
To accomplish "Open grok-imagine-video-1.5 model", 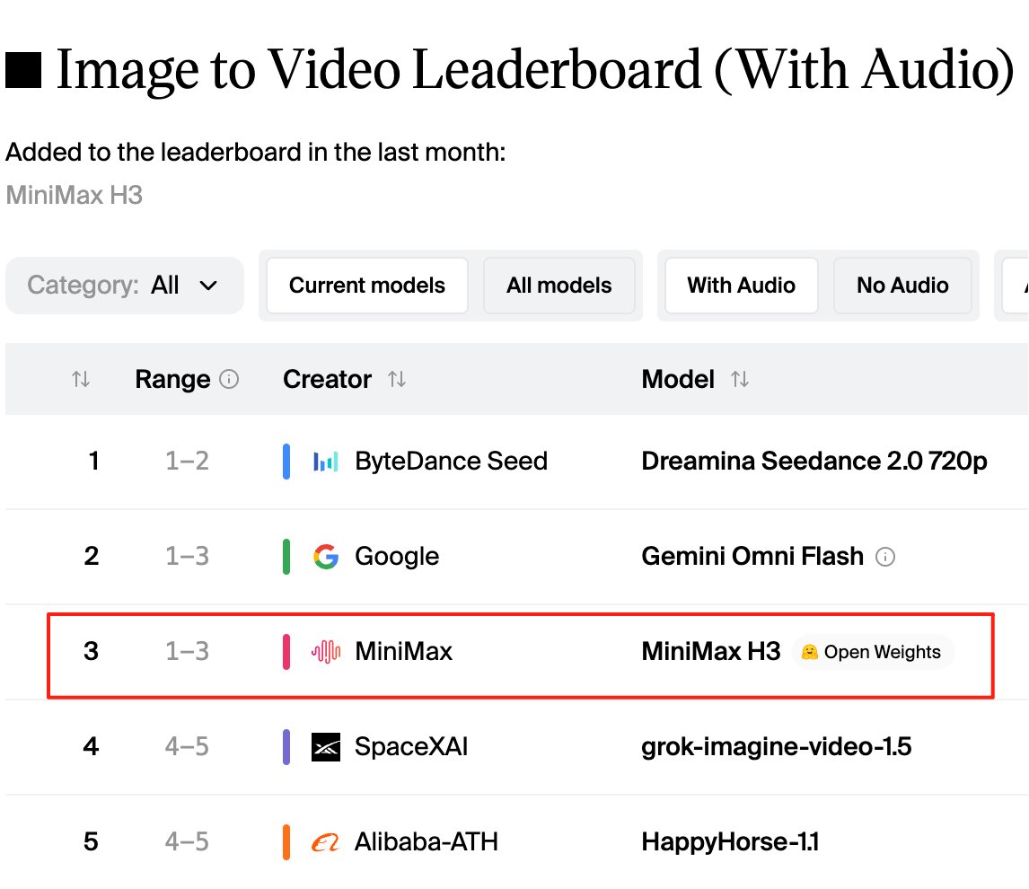I will click(777, 746).
